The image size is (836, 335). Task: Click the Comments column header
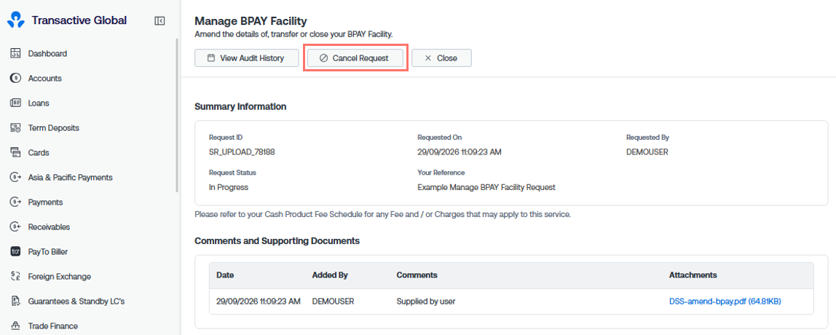417,275
